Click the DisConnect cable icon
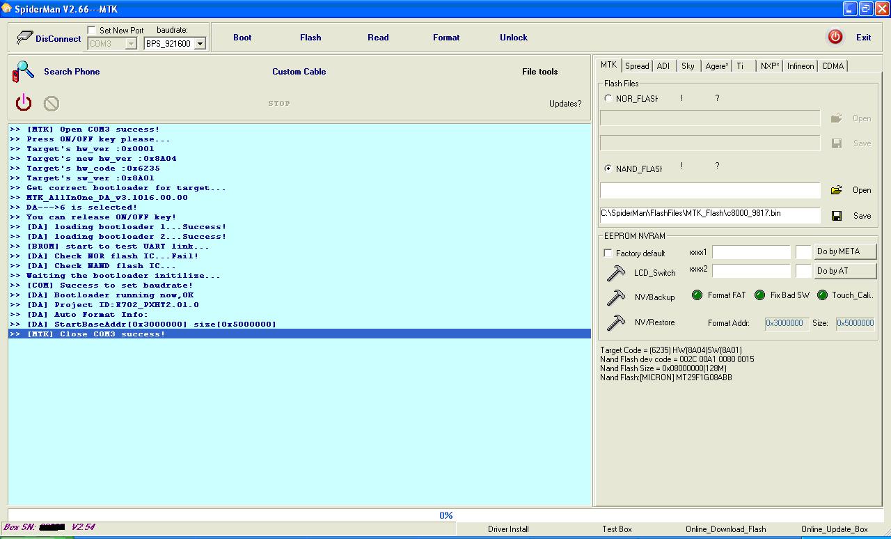Image resolution: width=891 pixels, height=539 pixels. 25,38
